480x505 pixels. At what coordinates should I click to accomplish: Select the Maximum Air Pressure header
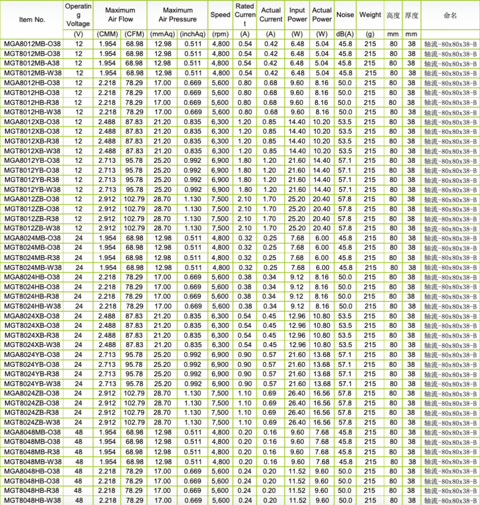pos(178,15)
